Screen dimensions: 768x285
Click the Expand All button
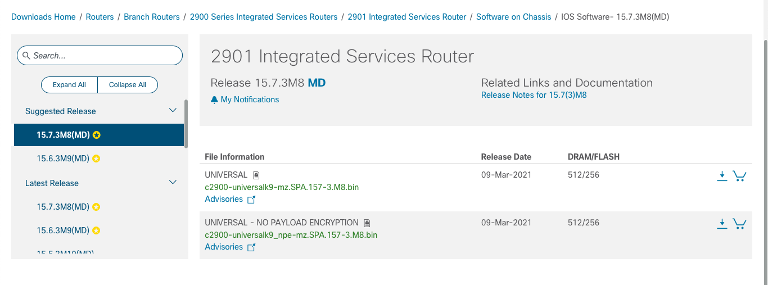[70, 85]
